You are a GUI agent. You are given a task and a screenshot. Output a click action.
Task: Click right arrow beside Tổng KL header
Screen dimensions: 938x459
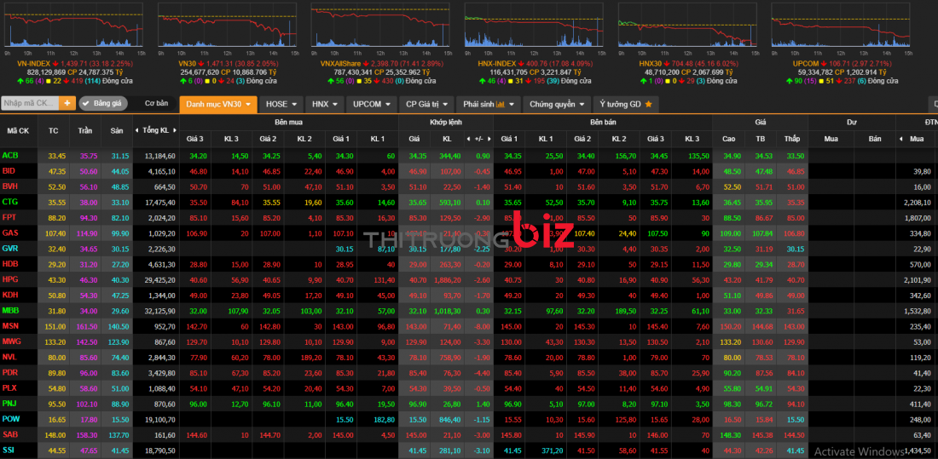click(176, 130)
